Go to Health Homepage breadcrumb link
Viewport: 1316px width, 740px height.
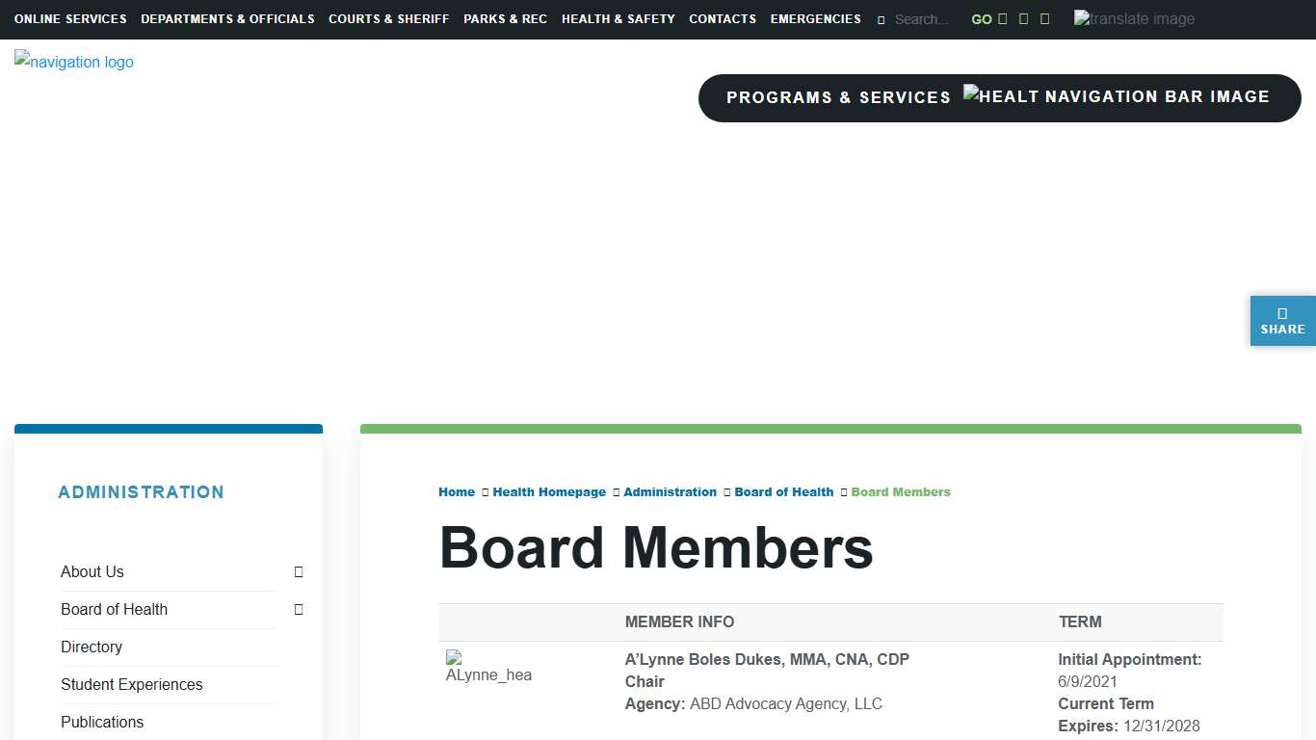549,492
